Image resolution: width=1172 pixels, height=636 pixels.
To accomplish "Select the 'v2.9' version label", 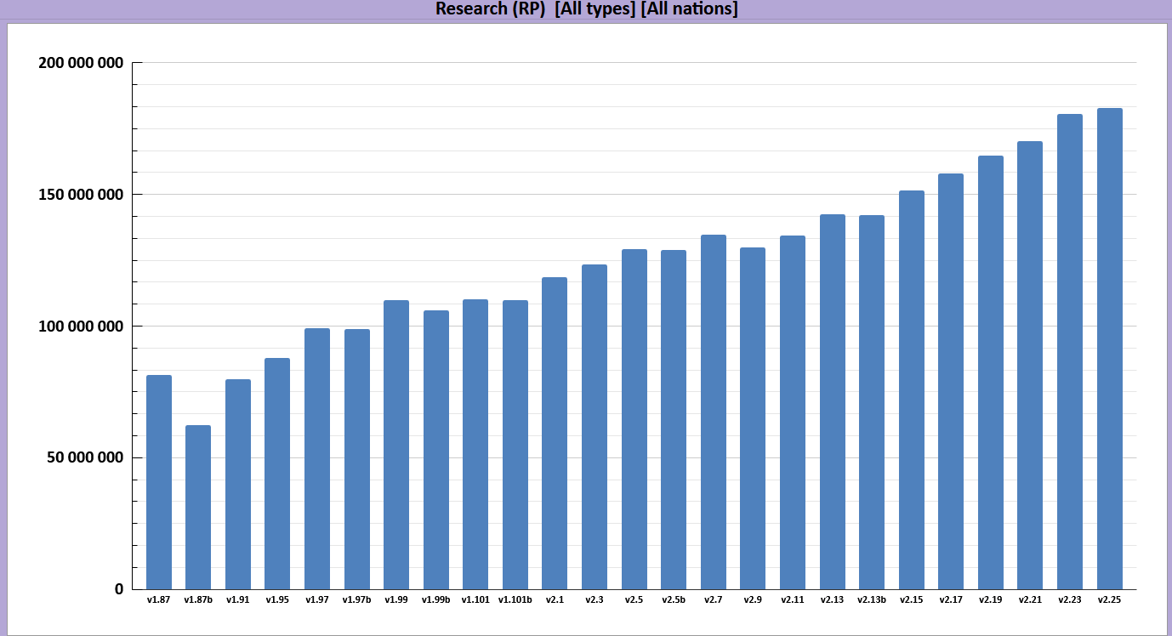I will pos(753,600).
